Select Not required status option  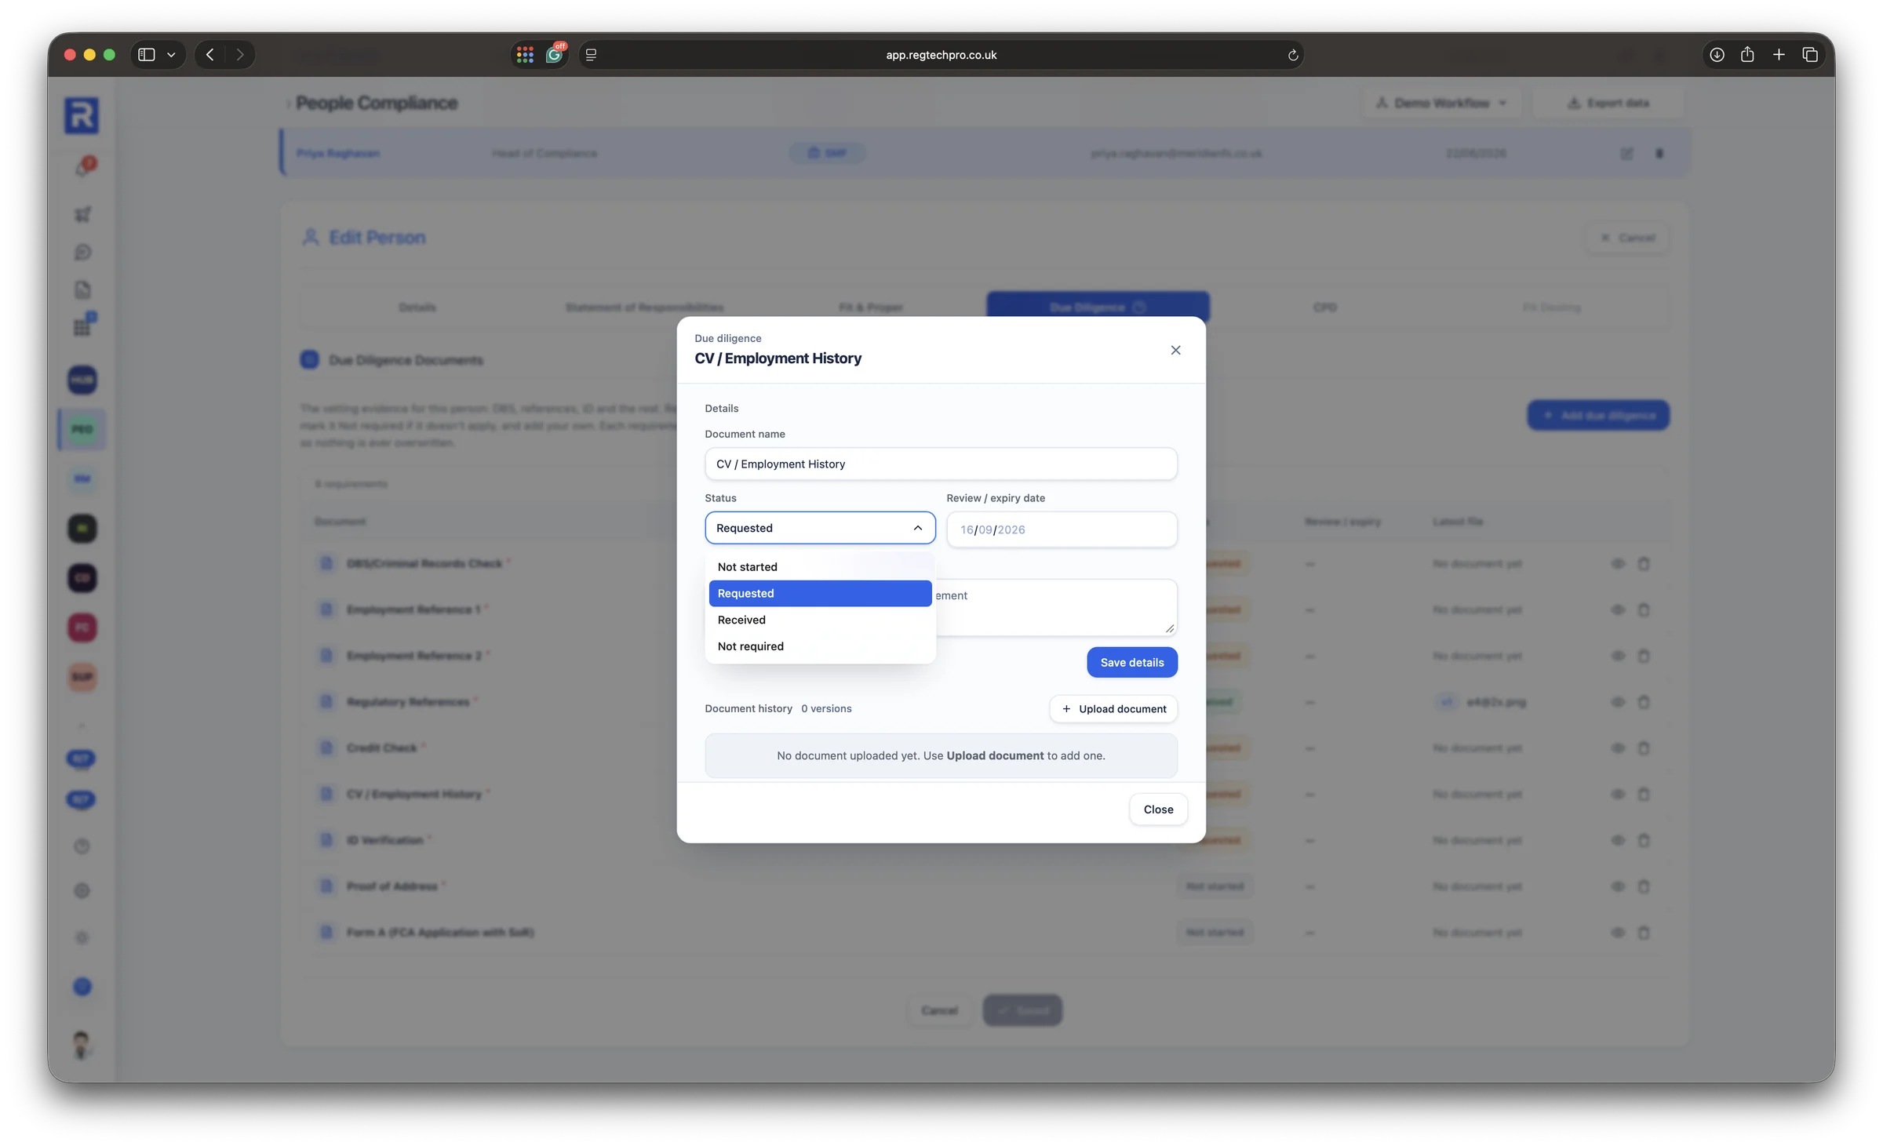820,646
